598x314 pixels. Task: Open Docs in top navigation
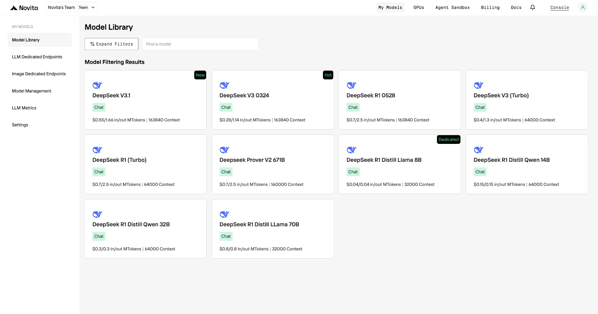(516, 7)
